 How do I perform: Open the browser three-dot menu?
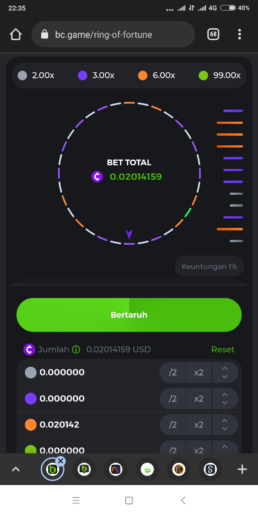(240, 34)
